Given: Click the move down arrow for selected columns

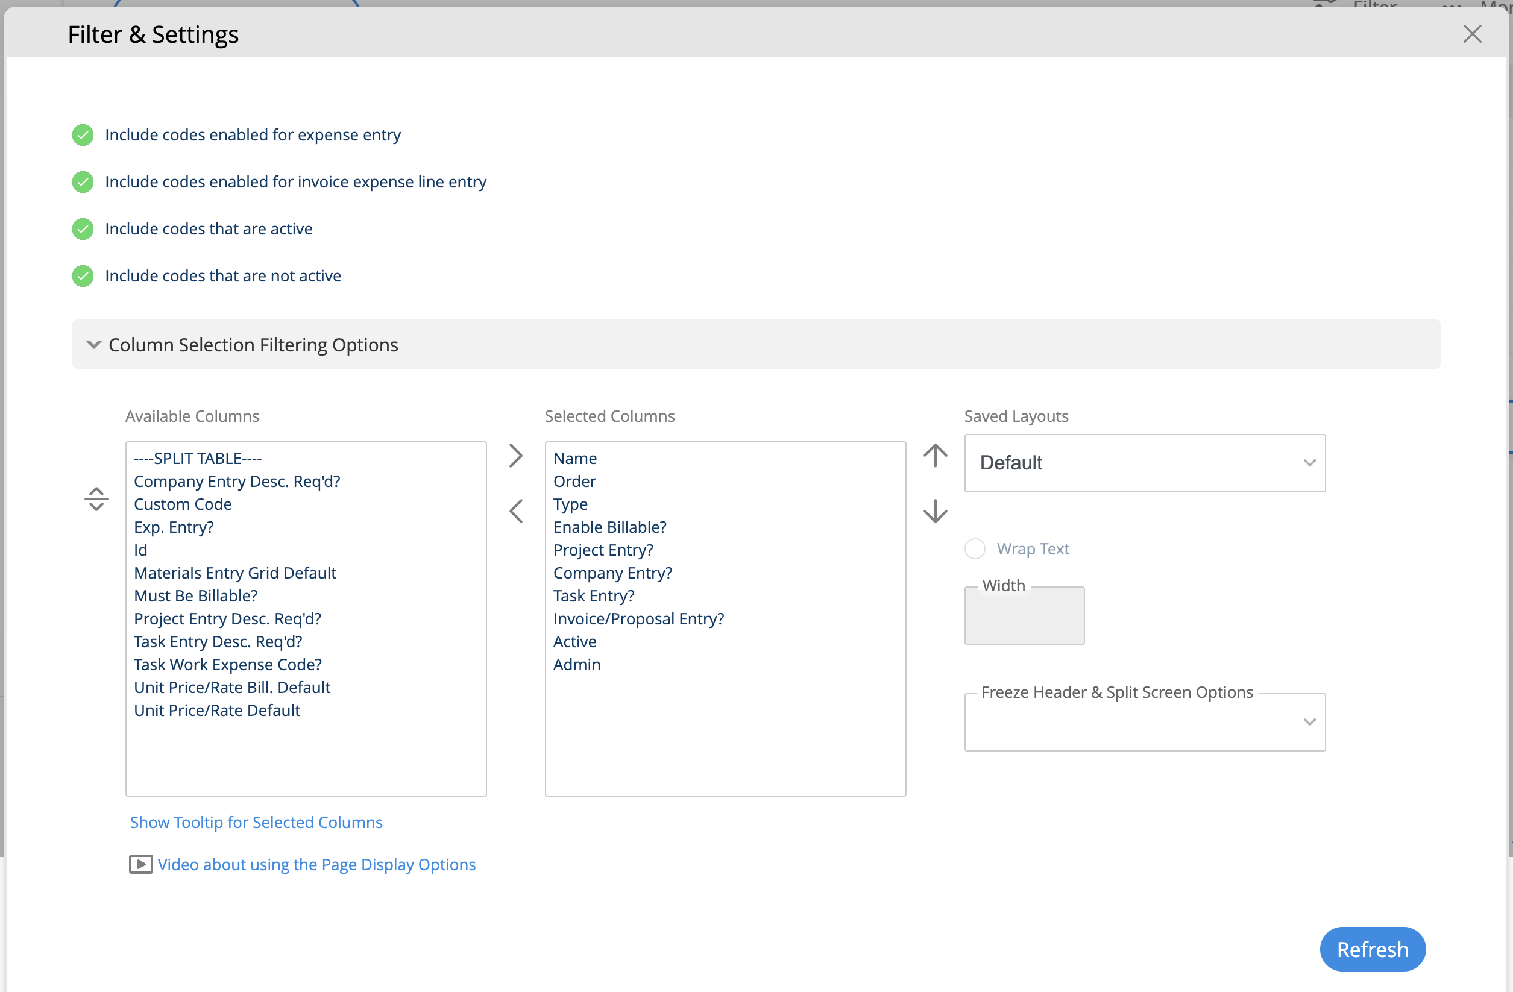Looking at the screenshot, I should point(935,511).
